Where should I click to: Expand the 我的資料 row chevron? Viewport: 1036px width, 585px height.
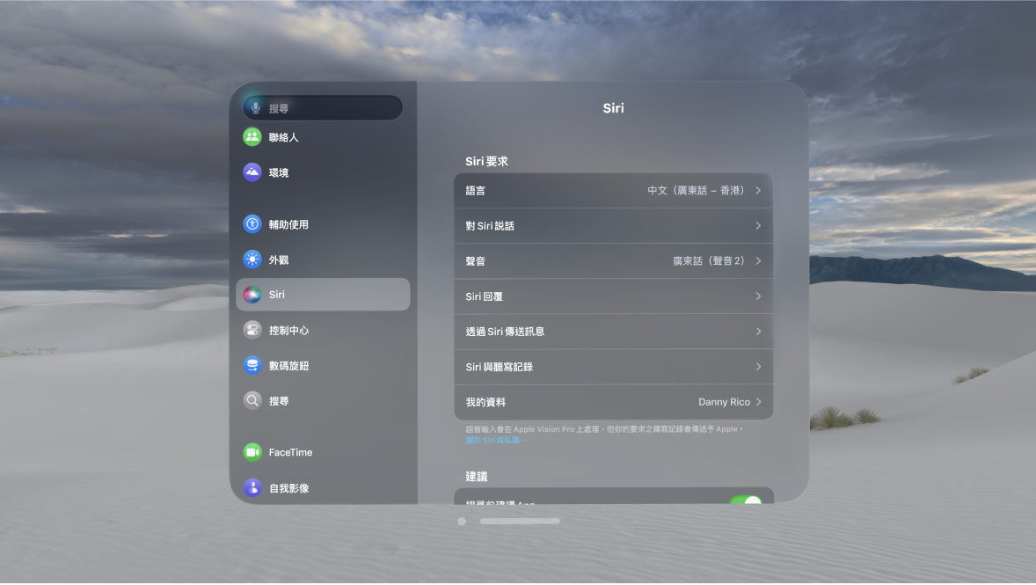click(x=758, y=402)
